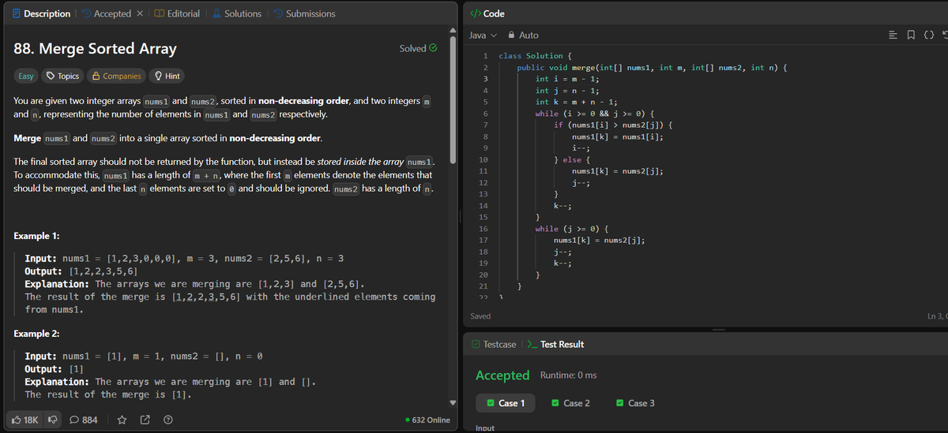Like the problem with the thumbs-up icon
This screenshot has height=433, width=948.
point(24,420)
